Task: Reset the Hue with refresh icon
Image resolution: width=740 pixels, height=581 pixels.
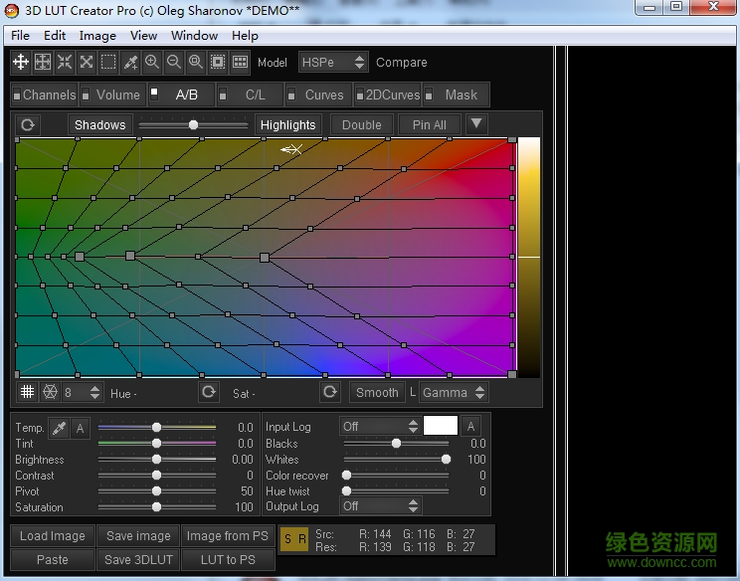Action: [208, 392]
